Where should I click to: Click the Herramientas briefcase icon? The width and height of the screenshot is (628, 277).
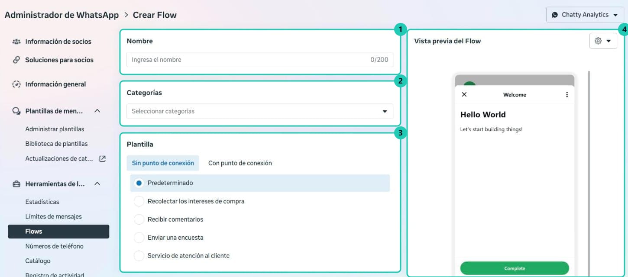(x=16, y=184)
